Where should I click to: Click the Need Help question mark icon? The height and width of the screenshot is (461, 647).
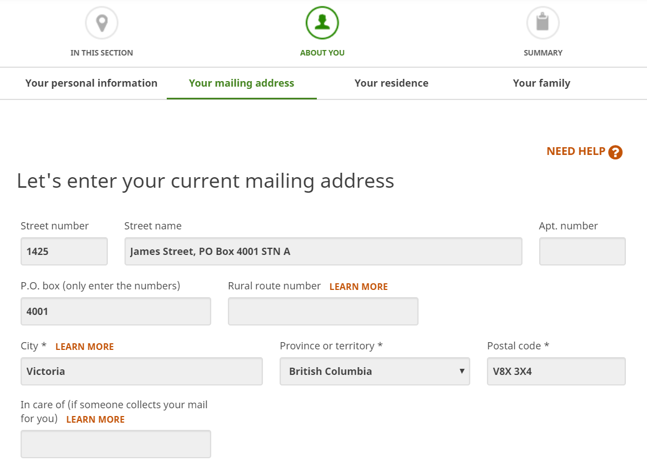[615, 152]
